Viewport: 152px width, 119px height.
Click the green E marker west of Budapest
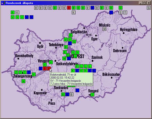coord(65,52)
